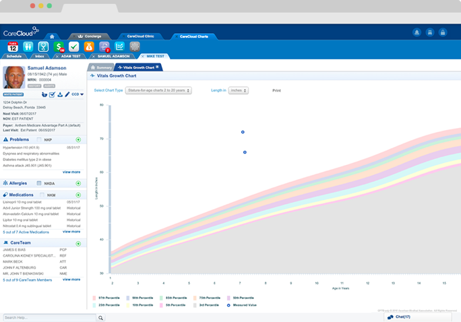Click the 25th Percentile legend swatch
461x322 pixels.
pos(94,305)
